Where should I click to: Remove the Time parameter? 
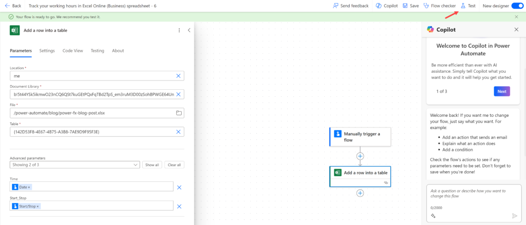pos(179,188)
